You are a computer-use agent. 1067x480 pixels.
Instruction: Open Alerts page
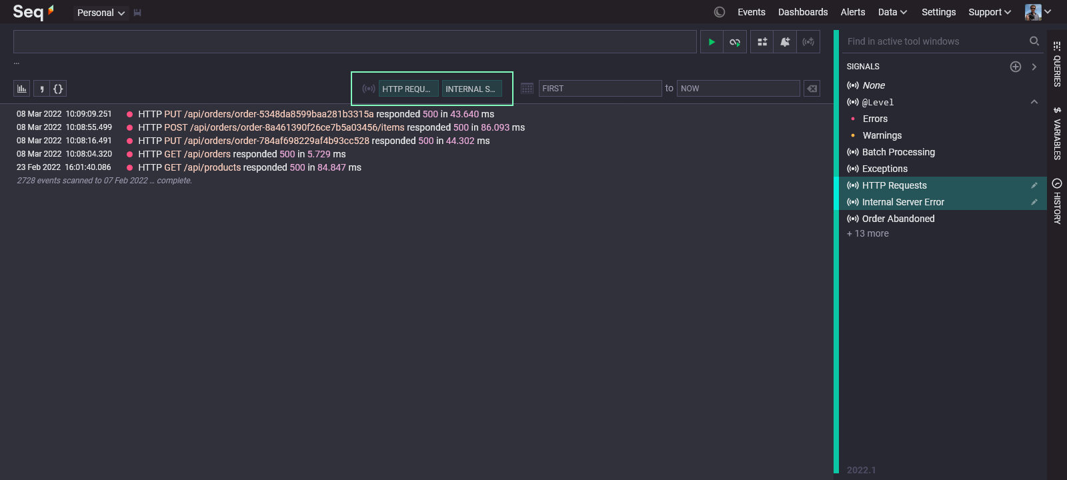[x=853, y=12]
